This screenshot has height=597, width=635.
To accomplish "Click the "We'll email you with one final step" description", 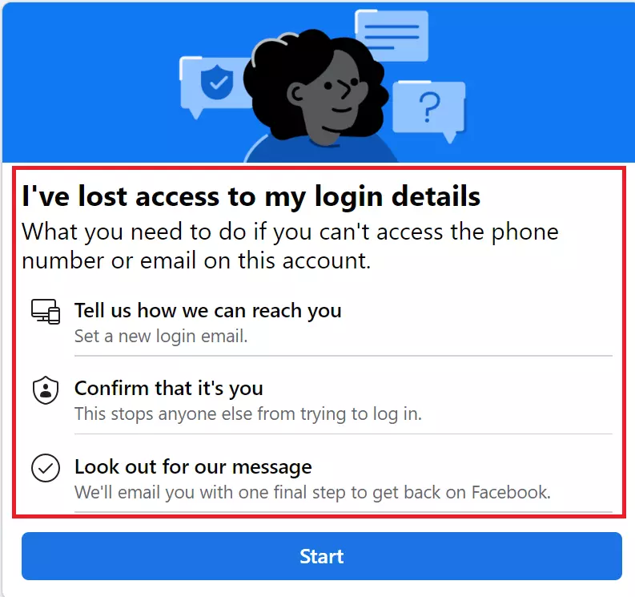I will [x=312, y=492].
